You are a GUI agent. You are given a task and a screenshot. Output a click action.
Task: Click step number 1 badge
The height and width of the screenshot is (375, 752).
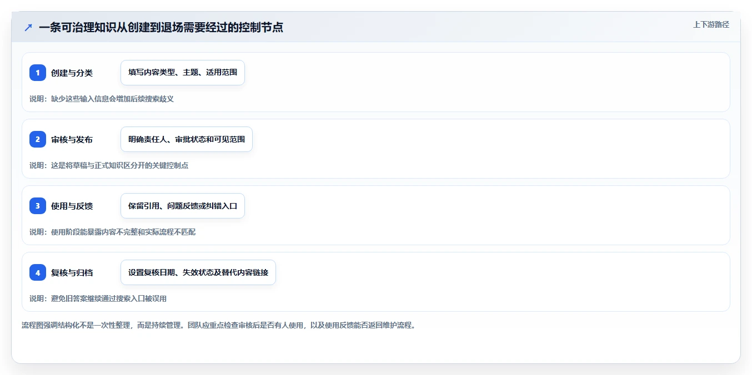[38, 73]
